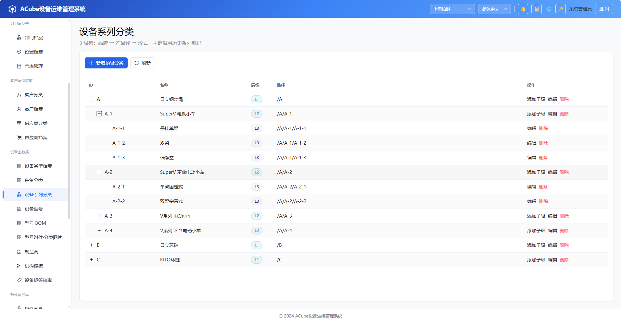Click the 位置档案 location pin icon
This screenshot has width=621, height=323.
click(19, 52)
